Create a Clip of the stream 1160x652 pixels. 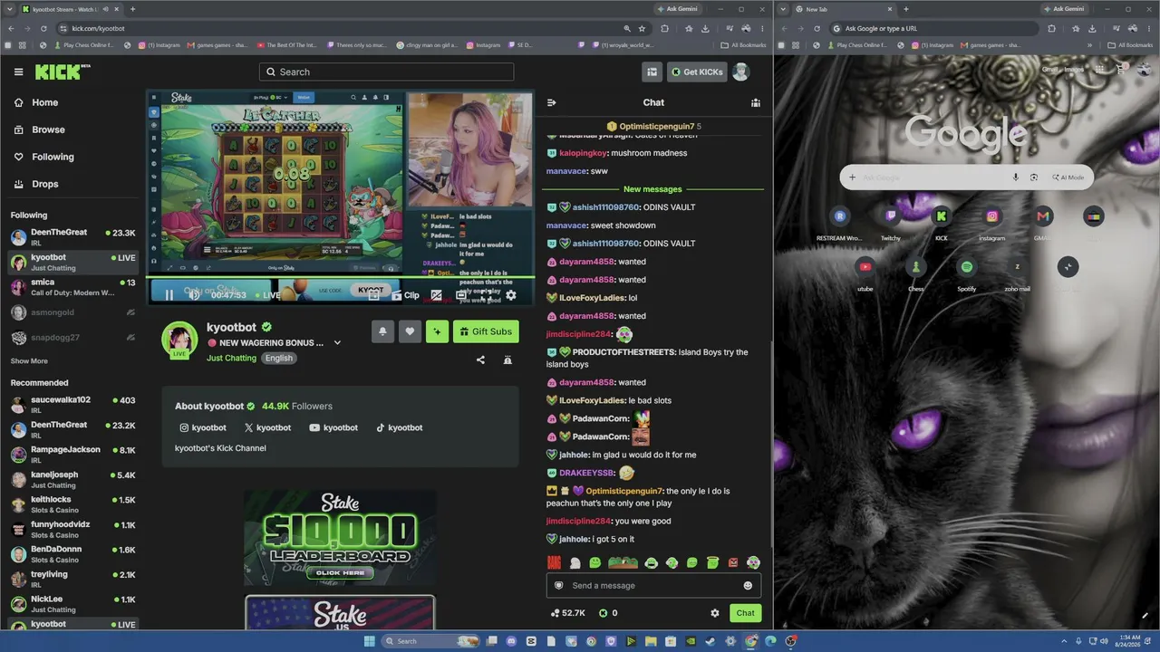click(x=406, y=295)
